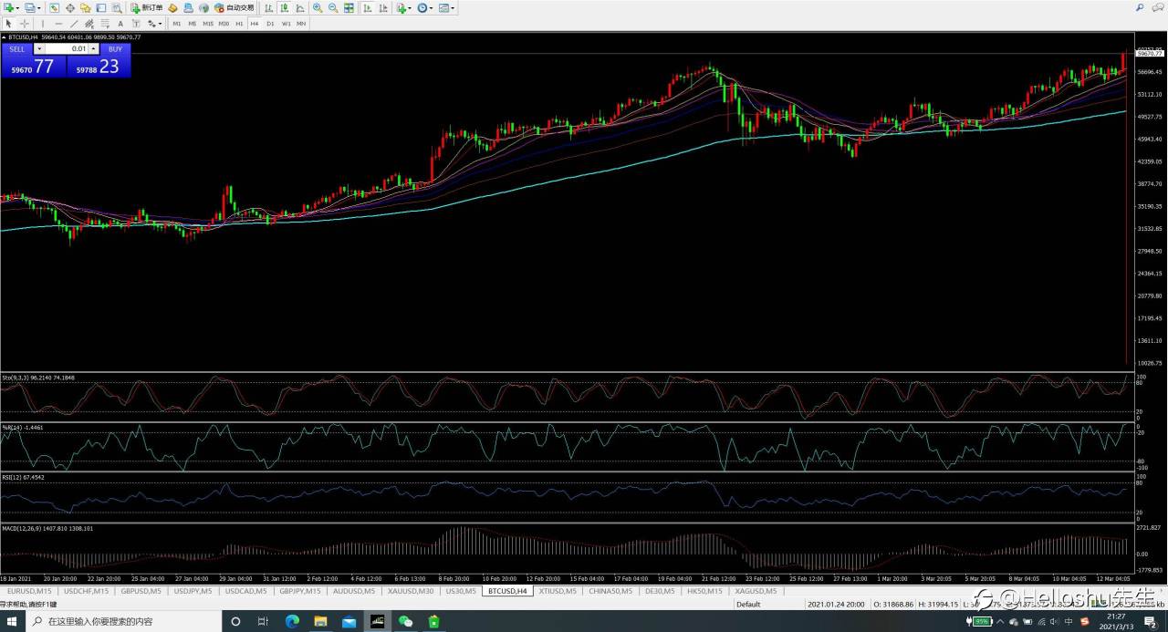This screenshot has width=1168, height=632.
Task: Switch to the XAUUSD,M30 chart tab
Action: tap(411, 591)
